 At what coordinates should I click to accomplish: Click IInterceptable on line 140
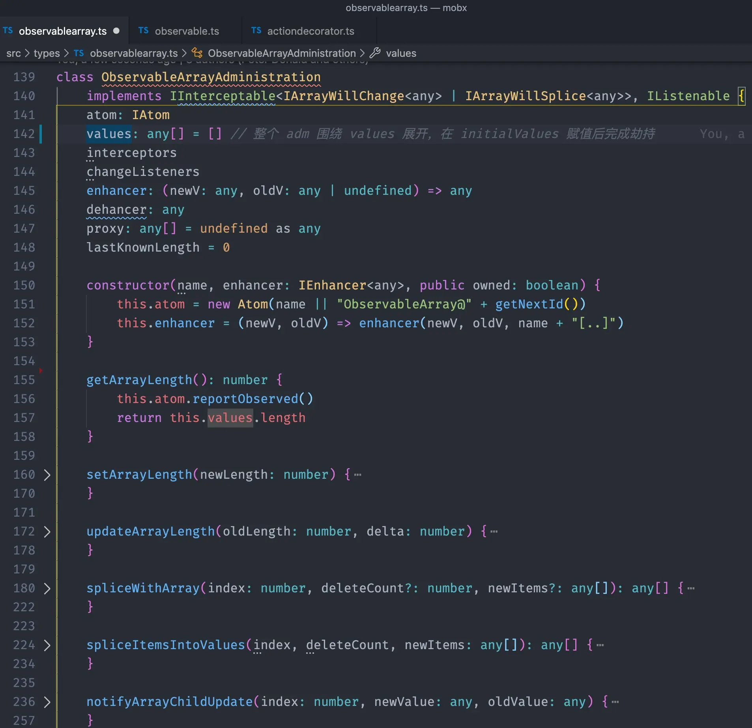click(x=223, y=96)
